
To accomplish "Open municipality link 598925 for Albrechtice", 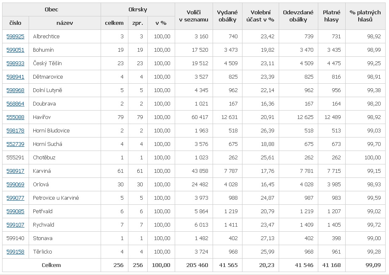I will (16, 37).
